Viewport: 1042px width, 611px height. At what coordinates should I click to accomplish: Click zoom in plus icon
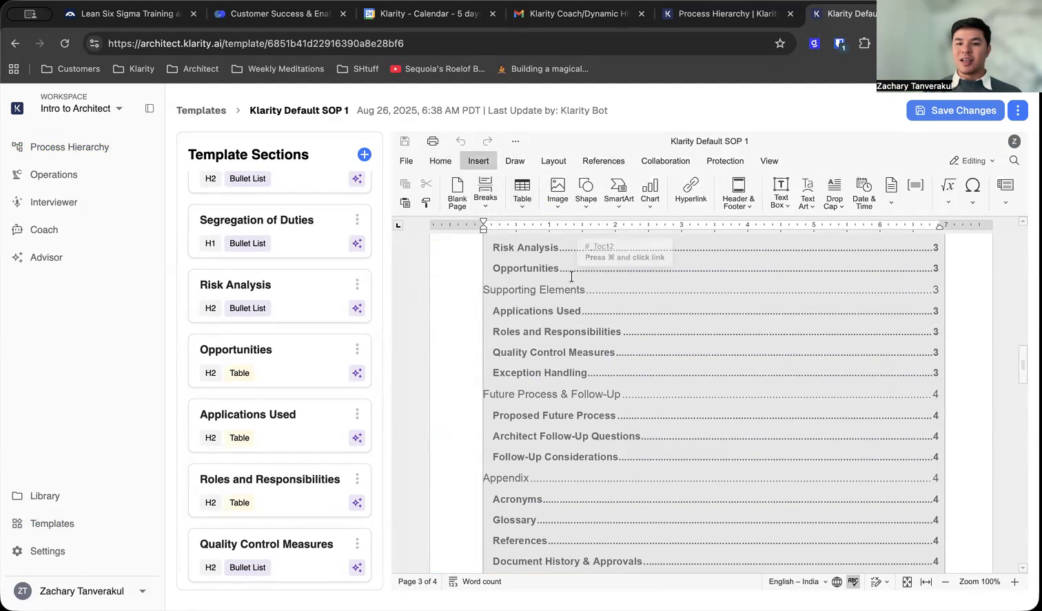(x=1014, y=582)
